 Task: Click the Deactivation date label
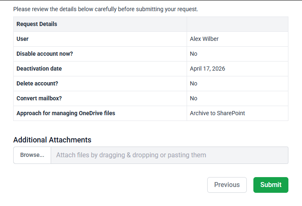[39, 69]
